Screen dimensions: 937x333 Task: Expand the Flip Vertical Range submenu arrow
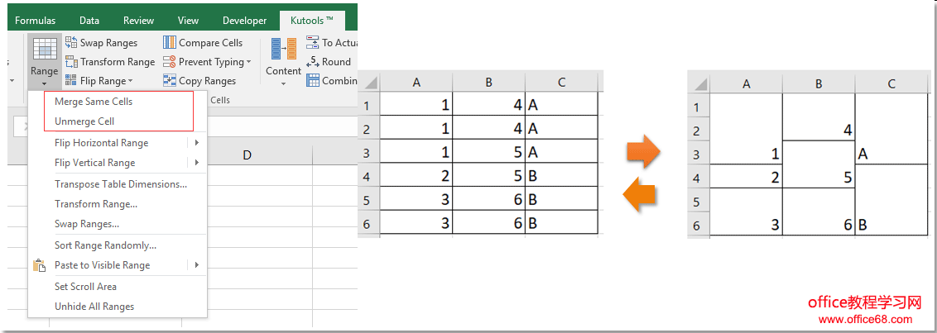197,163
